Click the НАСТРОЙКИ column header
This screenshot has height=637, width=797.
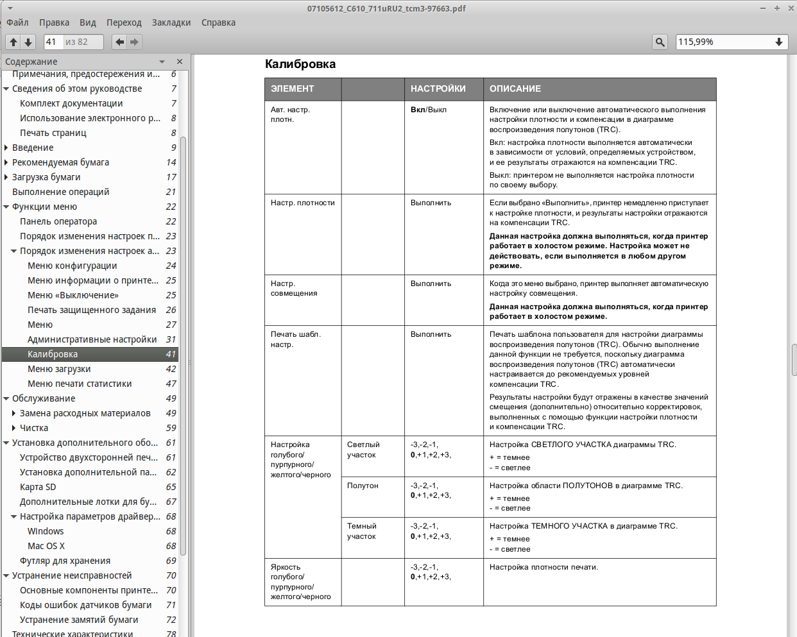tap(444, 89)
